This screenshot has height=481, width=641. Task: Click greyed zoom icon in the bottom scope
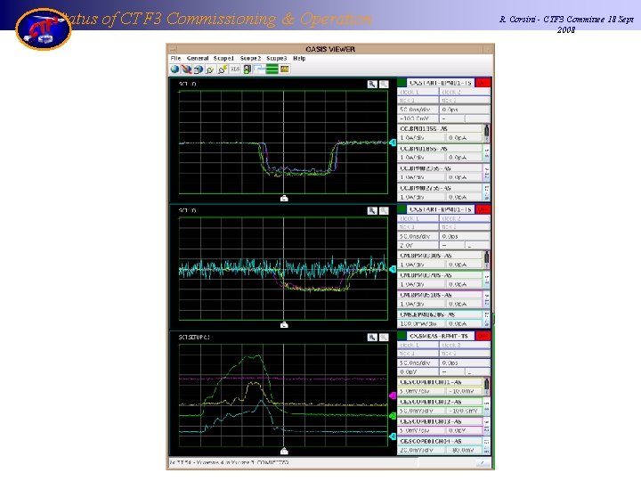(384, 338)
